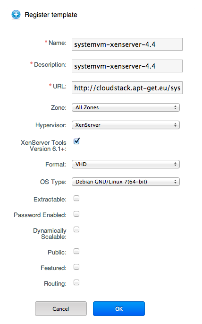Open the Zone dropdown showing All Zones
The width and height of the screenshot is (202, 324).
pyautogui.click(x=126, y=107)
